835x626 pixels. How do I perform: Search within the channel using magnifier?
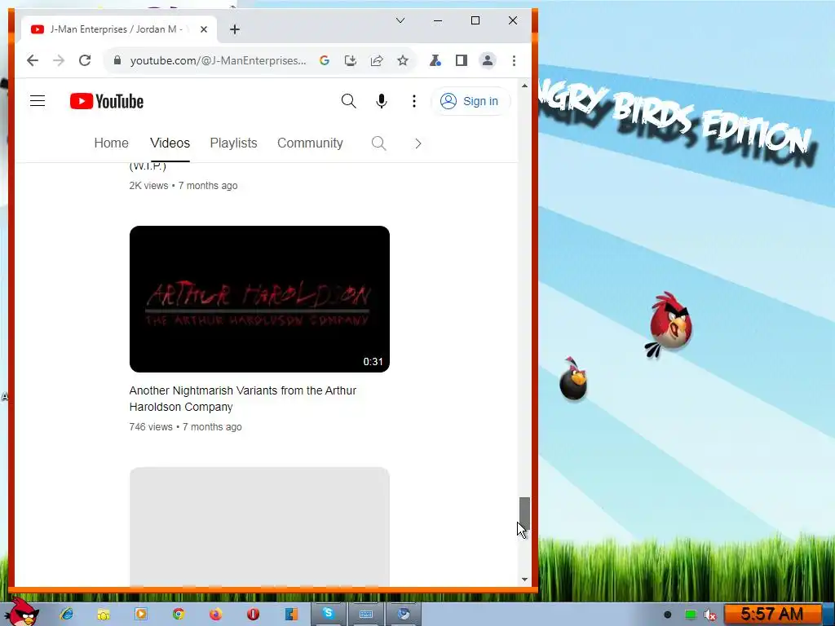click(x=378, y=143)
